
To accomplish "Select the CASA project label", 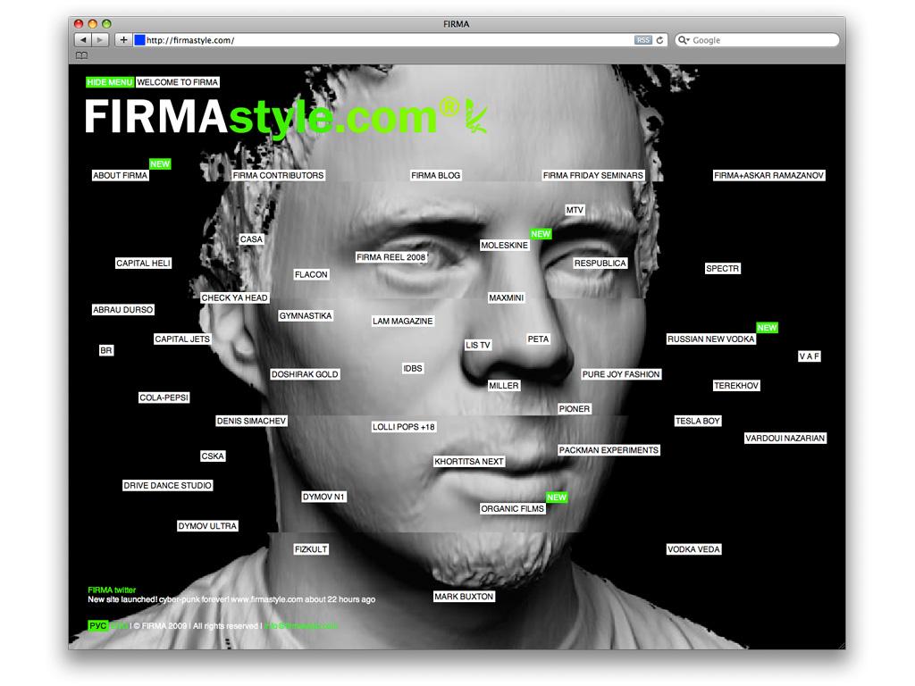I will (x=251, y=239).
